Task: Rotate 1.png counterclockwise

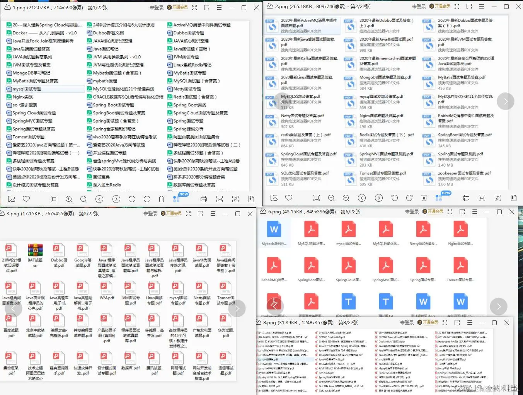Action: pos(132,199)
